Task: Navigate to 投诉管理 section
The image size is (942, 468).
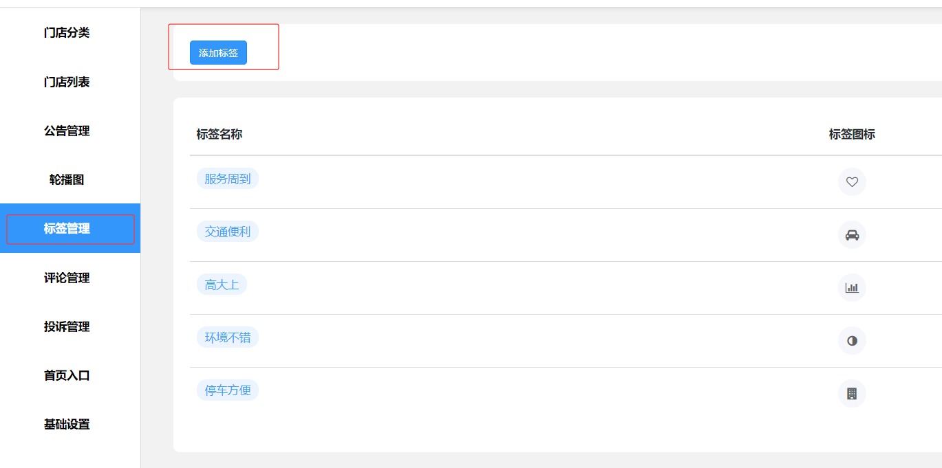Action: 67,326
